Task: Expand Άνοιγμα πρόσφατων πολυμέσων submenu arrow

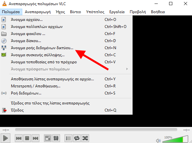Action: [x=127, y=69]
